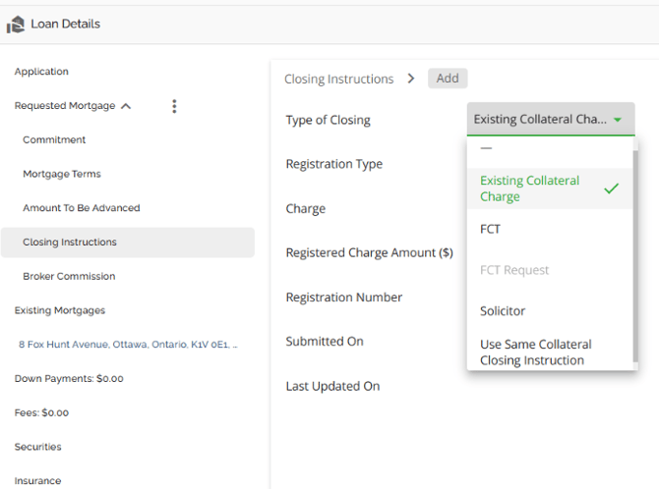The image size is (659, 489).
Task: Open the Securities section
Action: point(38,447)
